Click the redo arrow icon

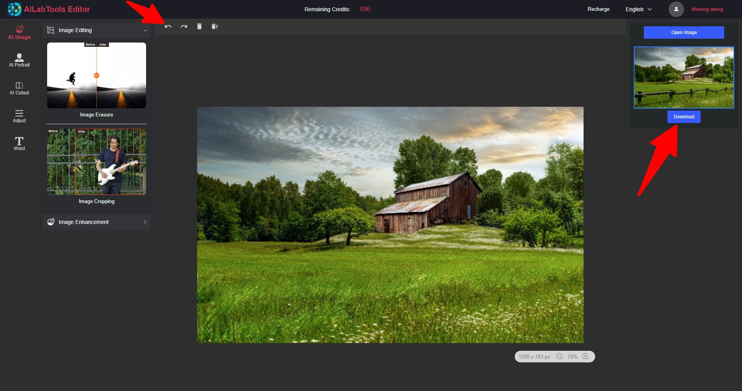coord(184,26)
